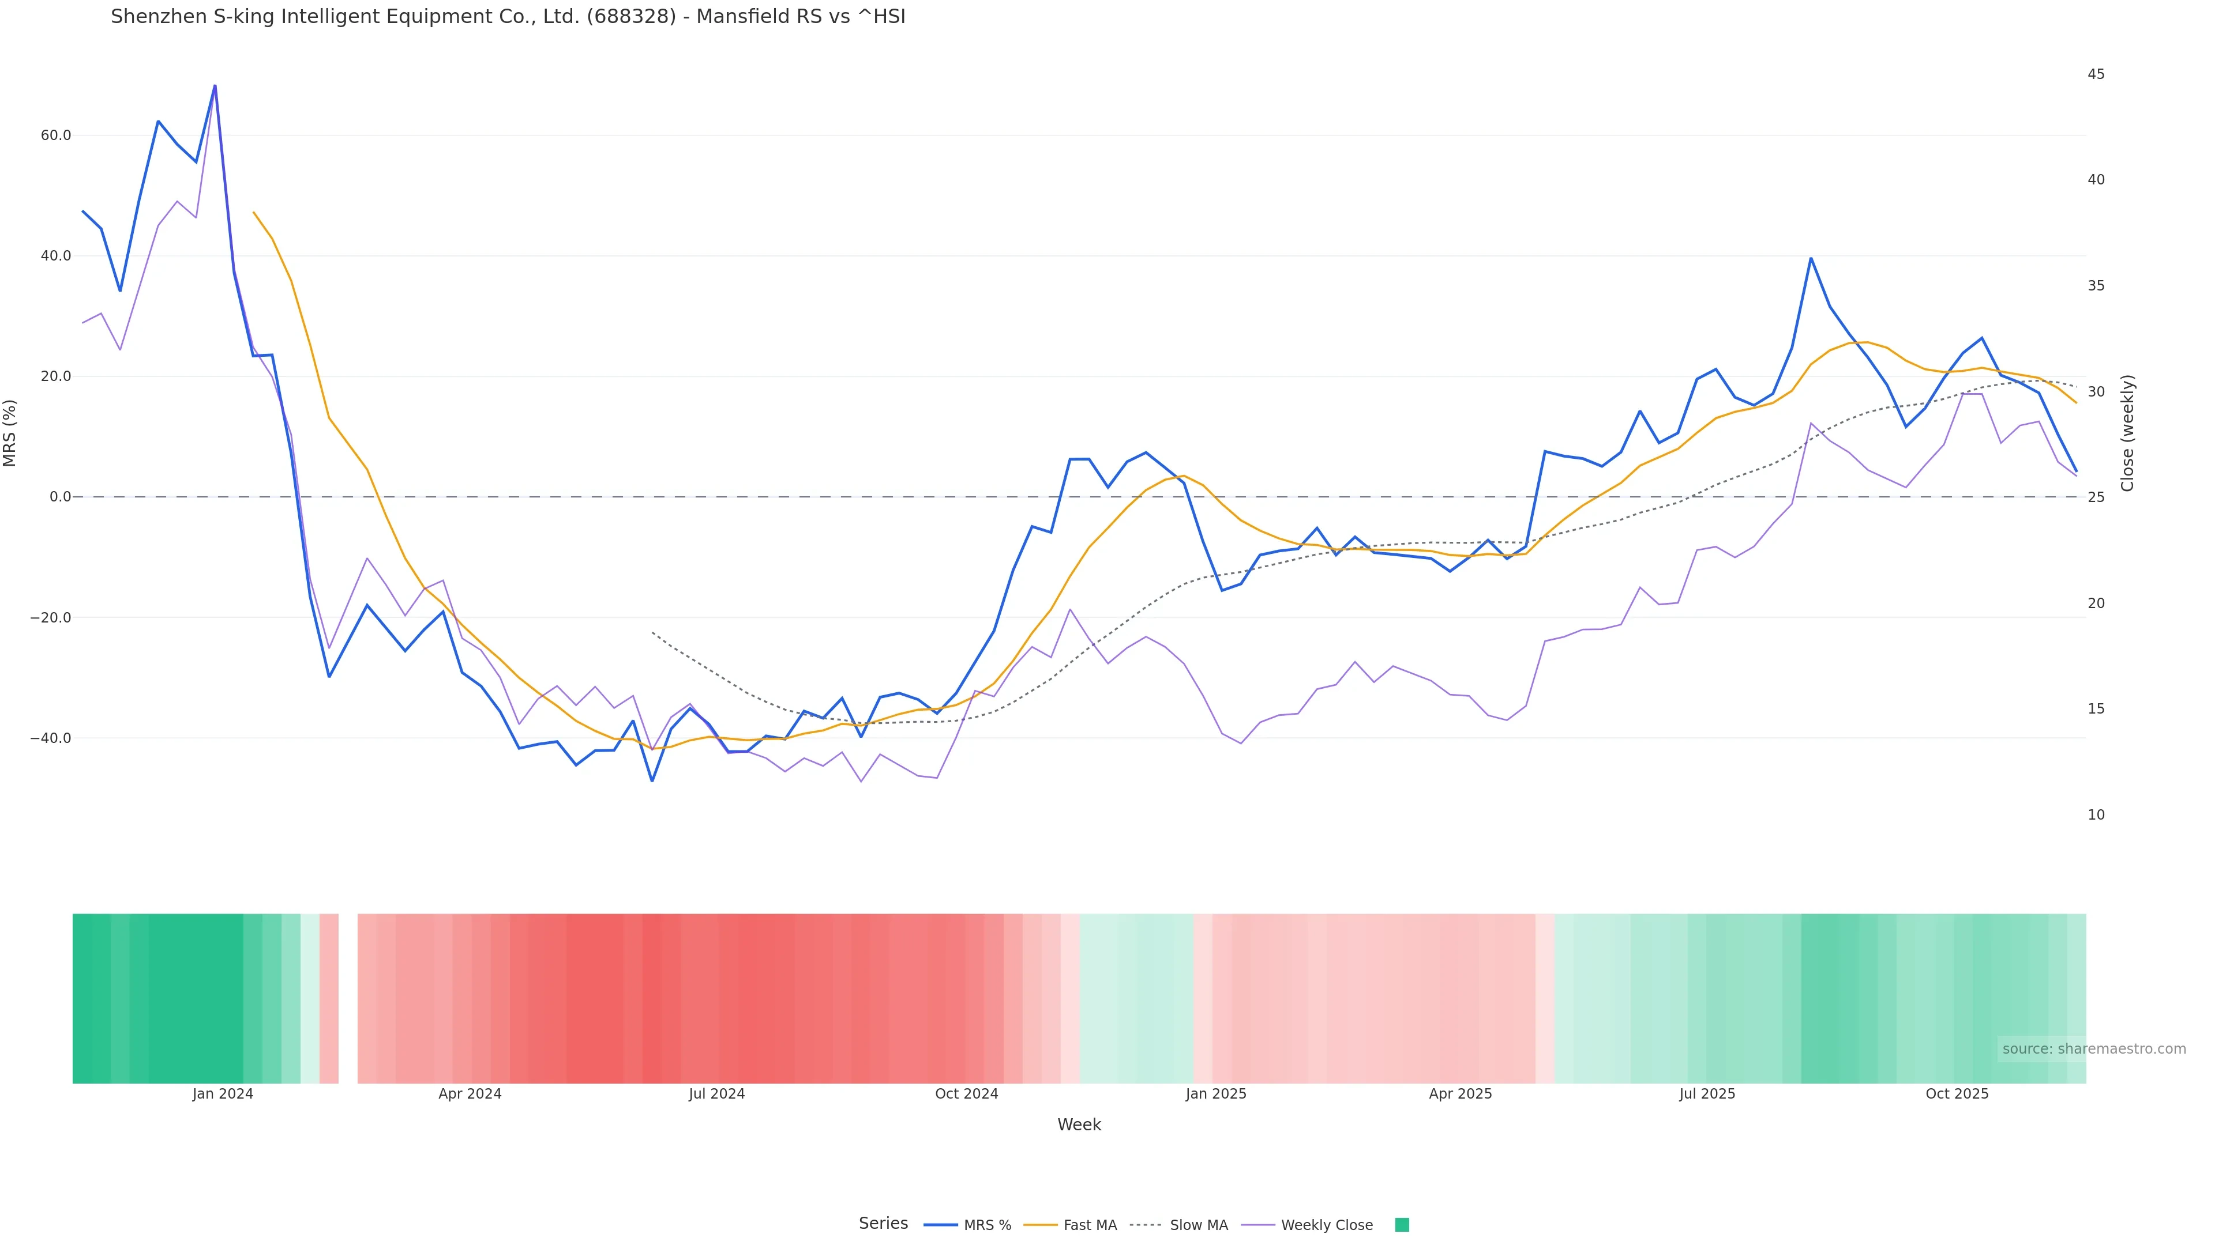Click the 'Jan 2025' x-axis tick label
The height and width of the screenshot is (1245, 2215).
(1215, 1094)
